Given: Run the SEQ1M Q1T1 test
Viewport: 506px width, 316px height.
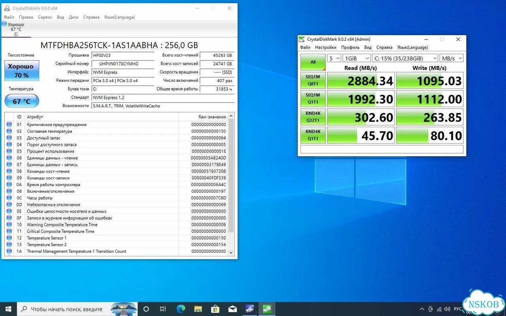Looking at the screenshot, I should tap(313, 99).
